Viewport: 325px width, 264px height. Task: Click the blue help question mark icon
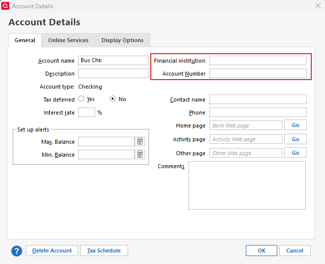point(17,251)
